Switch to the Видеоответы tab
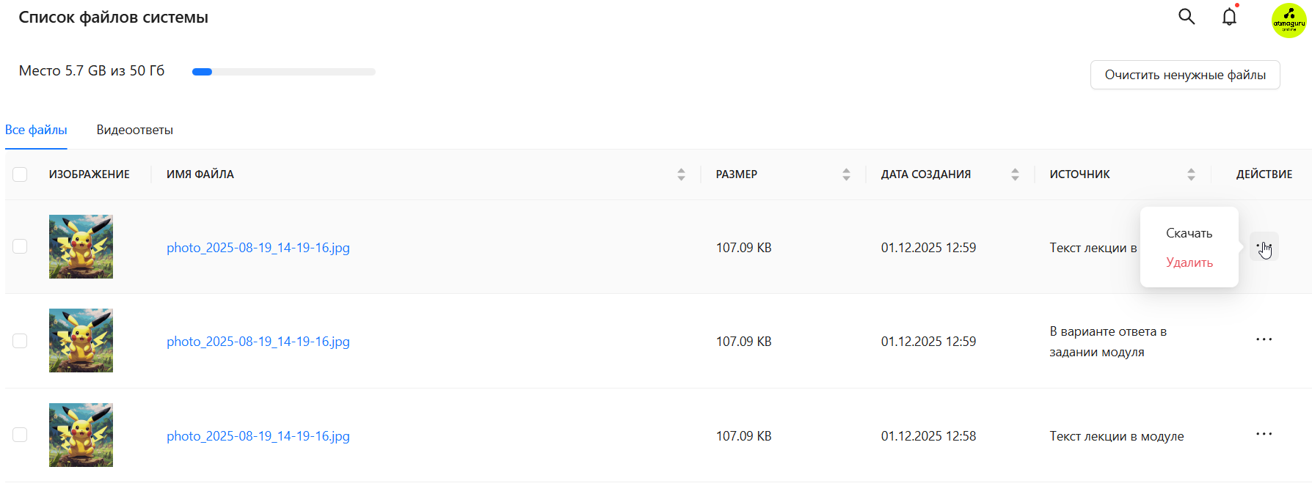 pyautogui.click(x=134, y=130)
